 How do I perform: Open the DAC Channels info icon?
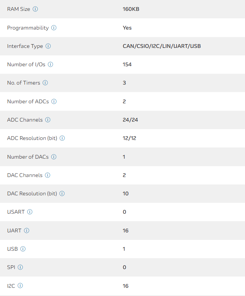tap(48, 175)
